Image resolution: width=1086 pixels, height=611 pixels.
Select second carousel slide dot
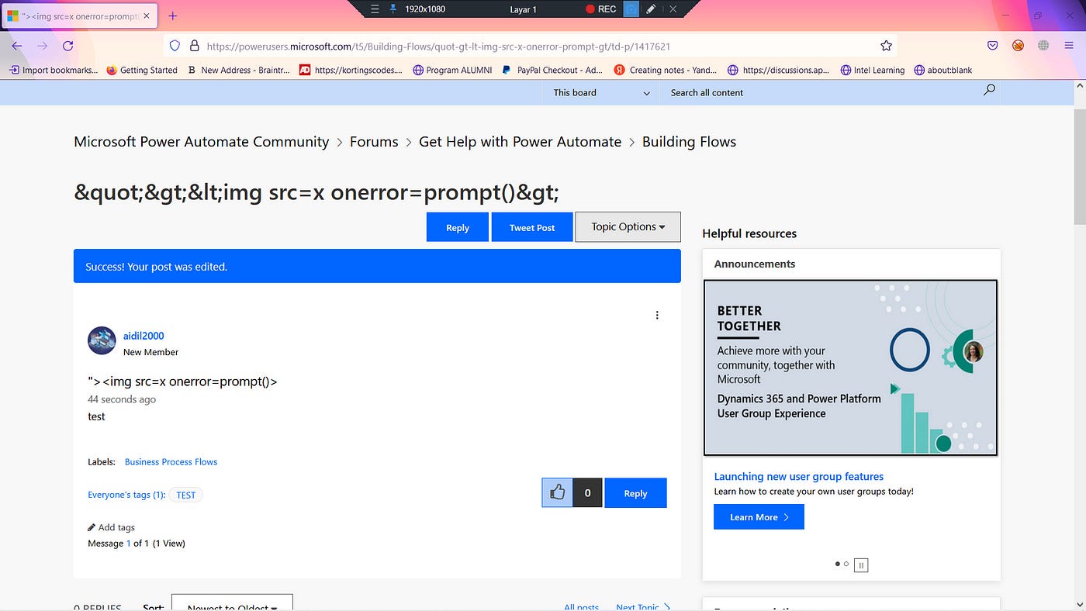click(846, 564)
